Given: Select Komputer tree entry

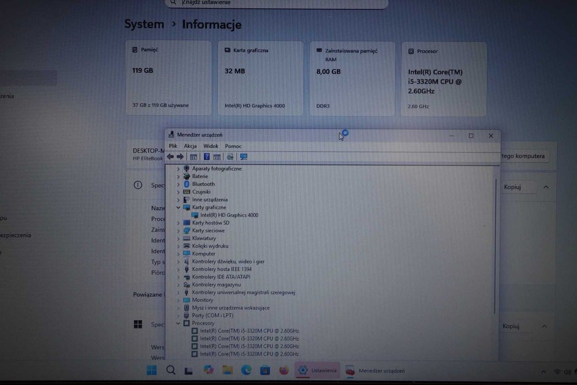Looking at the screenshot, I should coord(204,253).
